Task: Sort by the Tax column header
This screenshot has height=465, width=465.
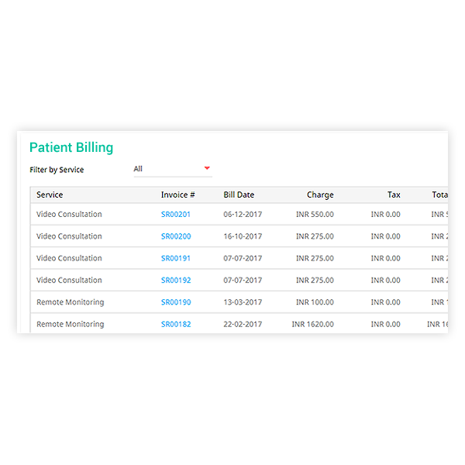Action: click(x=394, y=195)
